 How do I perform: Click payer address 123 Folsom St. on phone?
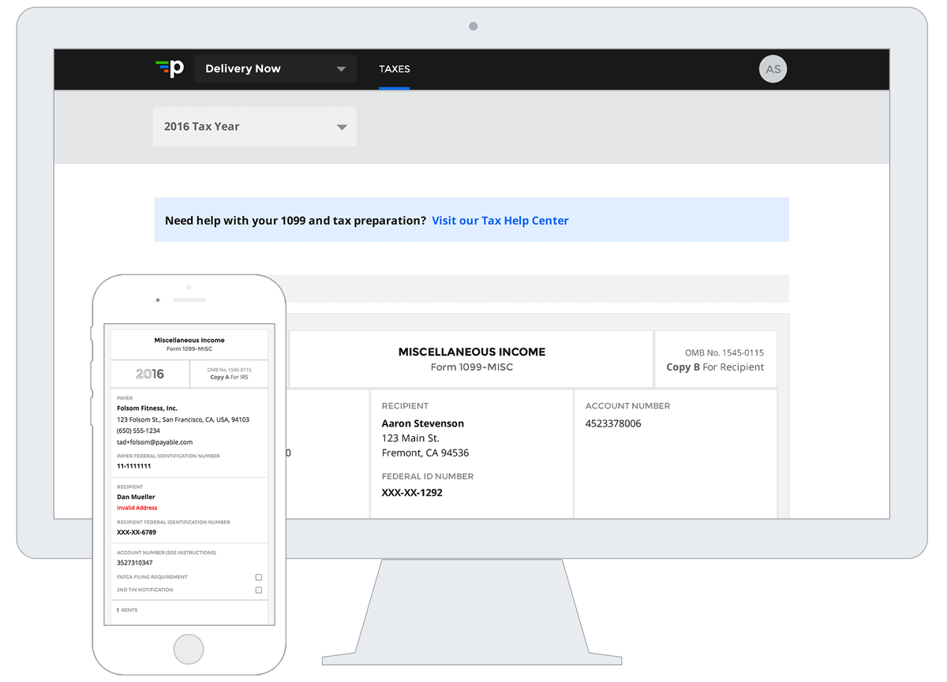click(183, 420)
